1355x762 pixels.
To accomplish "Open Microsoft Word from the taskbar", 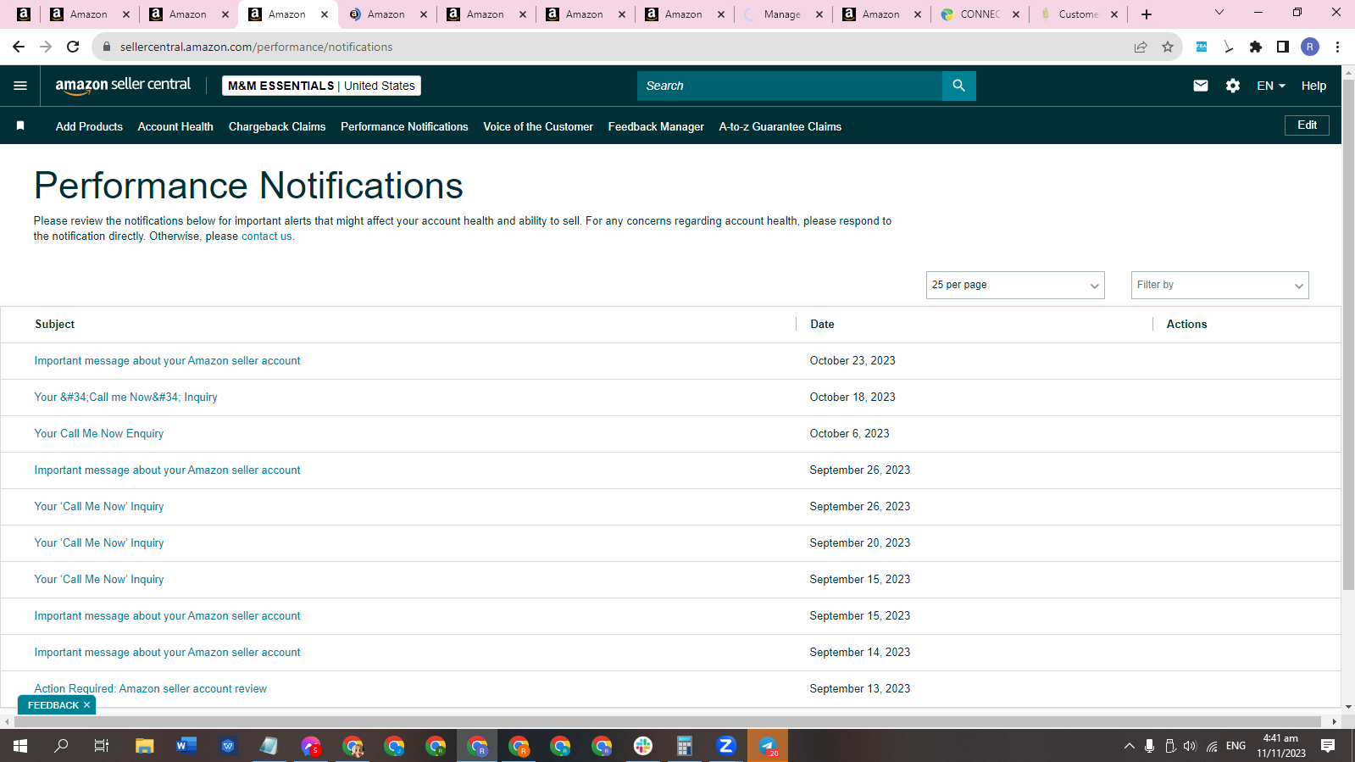I will tap(186, 746).
